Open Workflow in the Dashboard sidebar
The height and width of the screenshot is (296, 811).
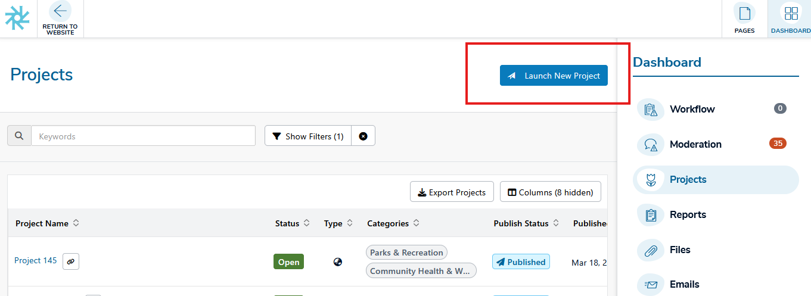(692, 110)
